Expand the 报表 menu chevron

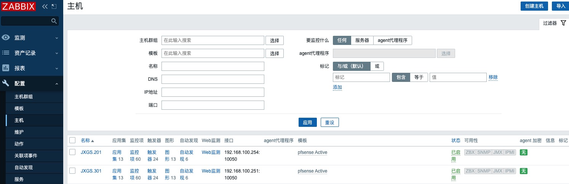57,69
